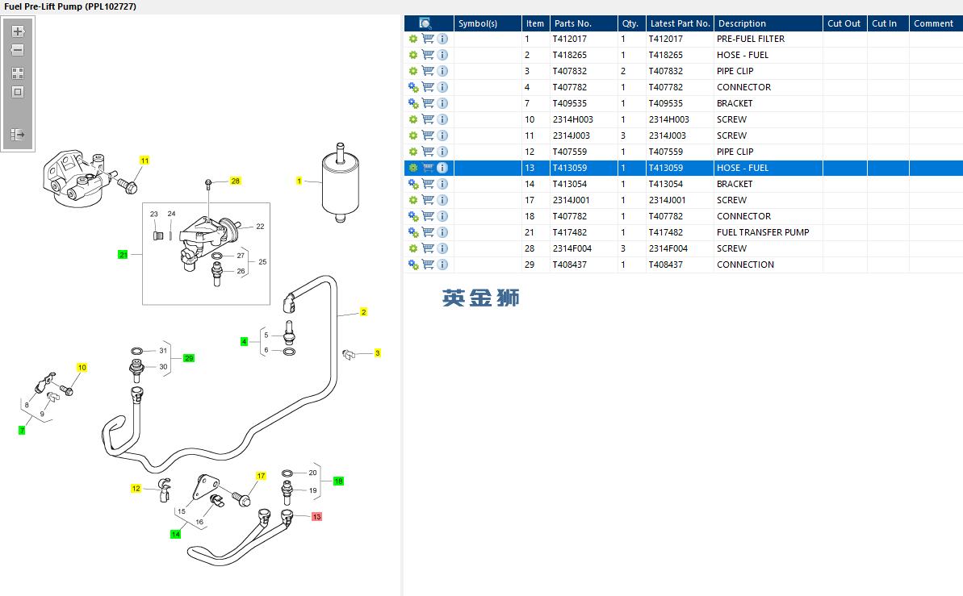
Task: Sort by Symbol(s) column header
Action: coord(488,23)
